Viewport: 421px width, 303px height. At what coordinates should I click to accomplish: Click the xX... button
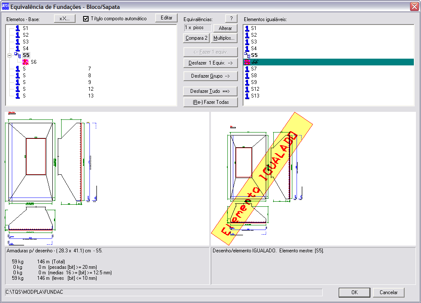tap(65, 19)
